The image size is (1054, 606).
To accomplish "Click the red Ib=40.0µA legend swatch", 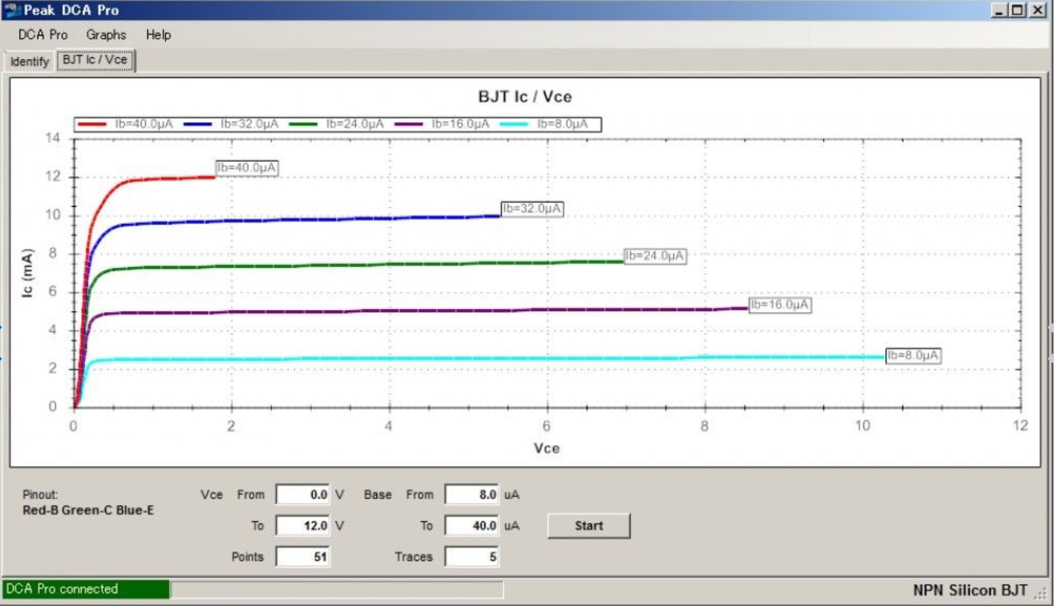I will click(92, 124).
